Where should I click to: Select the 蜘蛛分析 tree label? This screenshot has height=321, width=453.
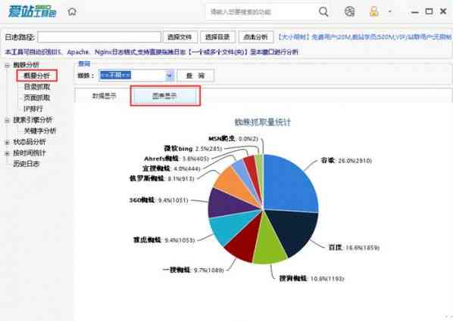[x=27, y=64]
